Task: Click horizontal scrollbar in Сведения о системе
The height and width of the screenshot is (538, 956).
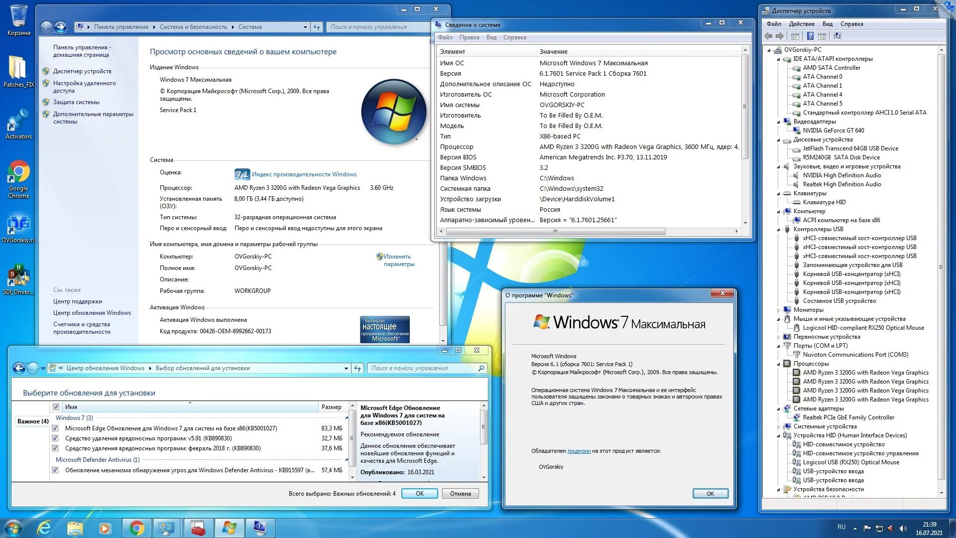Action: [x=555, y=231]
